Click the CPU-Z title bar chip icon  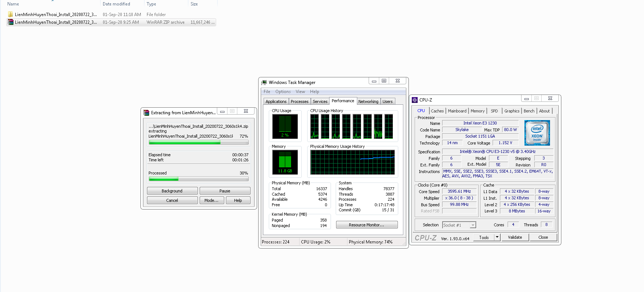click(415, 100)
